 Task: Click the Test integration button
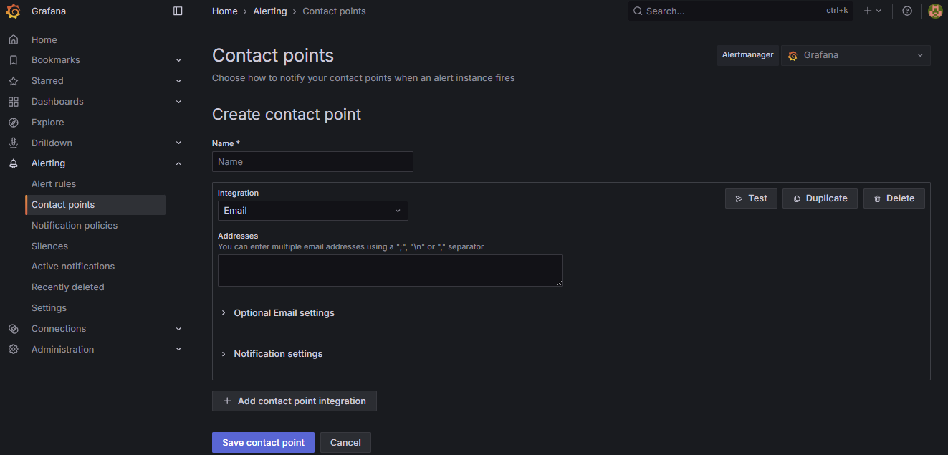click(751, 198)
